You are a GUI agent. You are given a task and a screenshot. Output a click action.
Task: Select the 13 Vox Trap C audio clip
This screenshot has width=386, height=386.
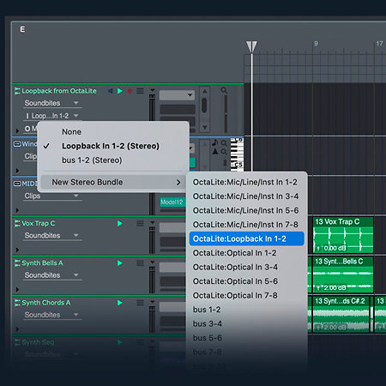343,235
